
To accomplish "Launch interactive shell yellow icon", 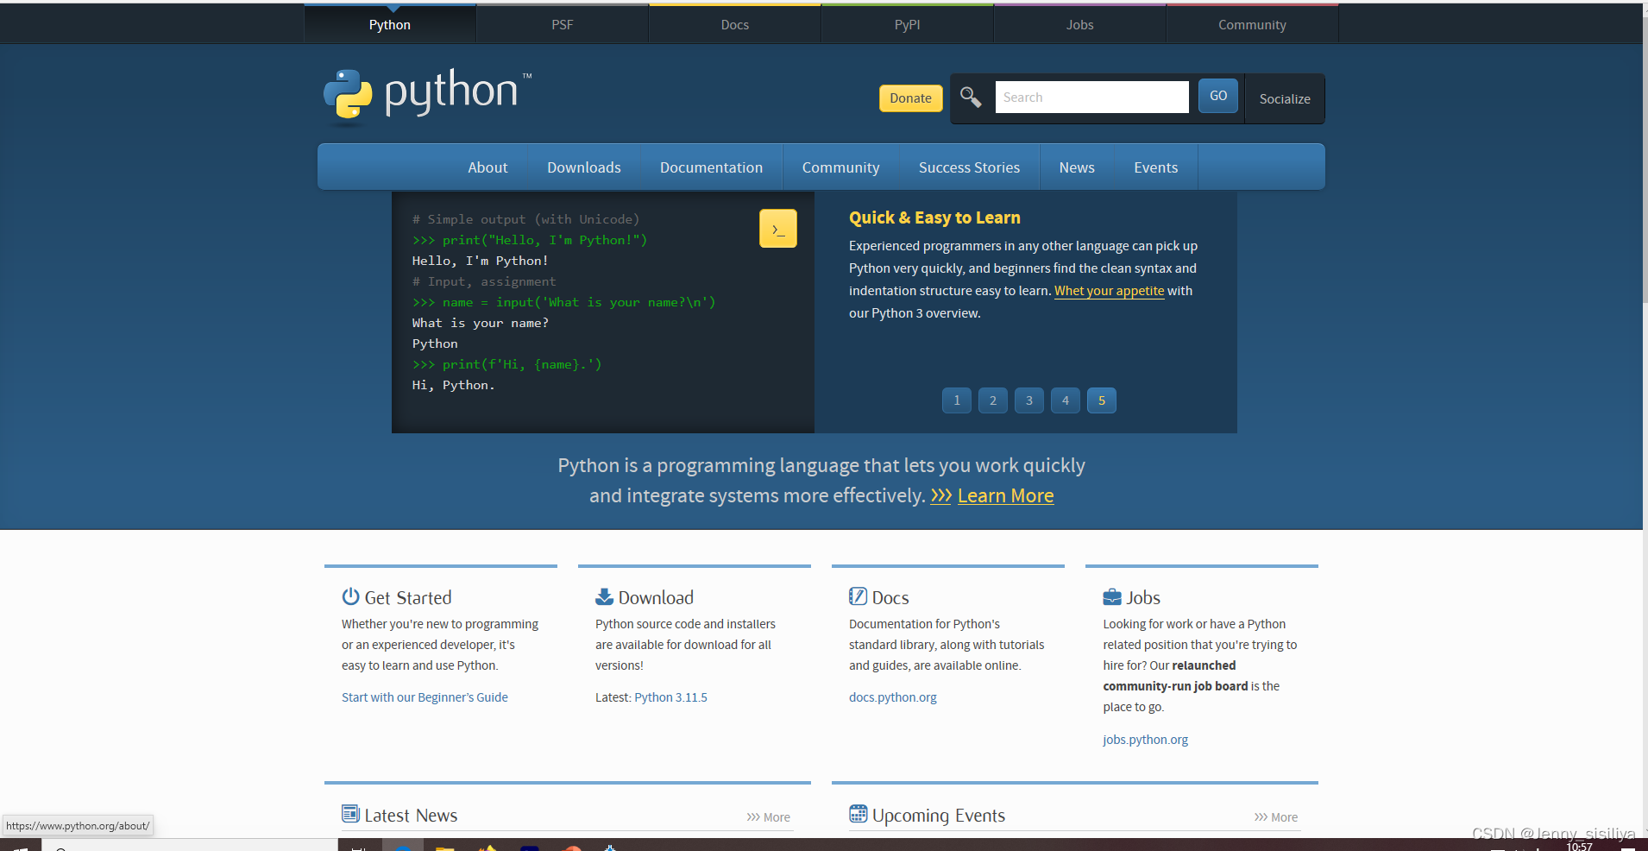I will coord(778,229).
